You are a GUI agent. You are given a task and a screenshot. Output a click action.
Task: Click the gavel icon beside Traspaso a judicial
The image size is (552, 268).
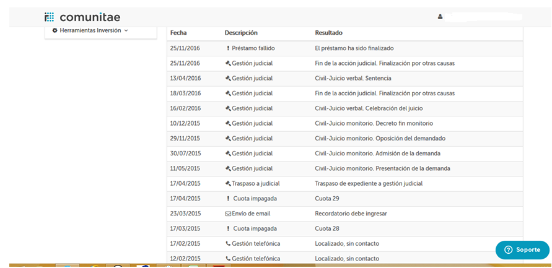[228, 184]
